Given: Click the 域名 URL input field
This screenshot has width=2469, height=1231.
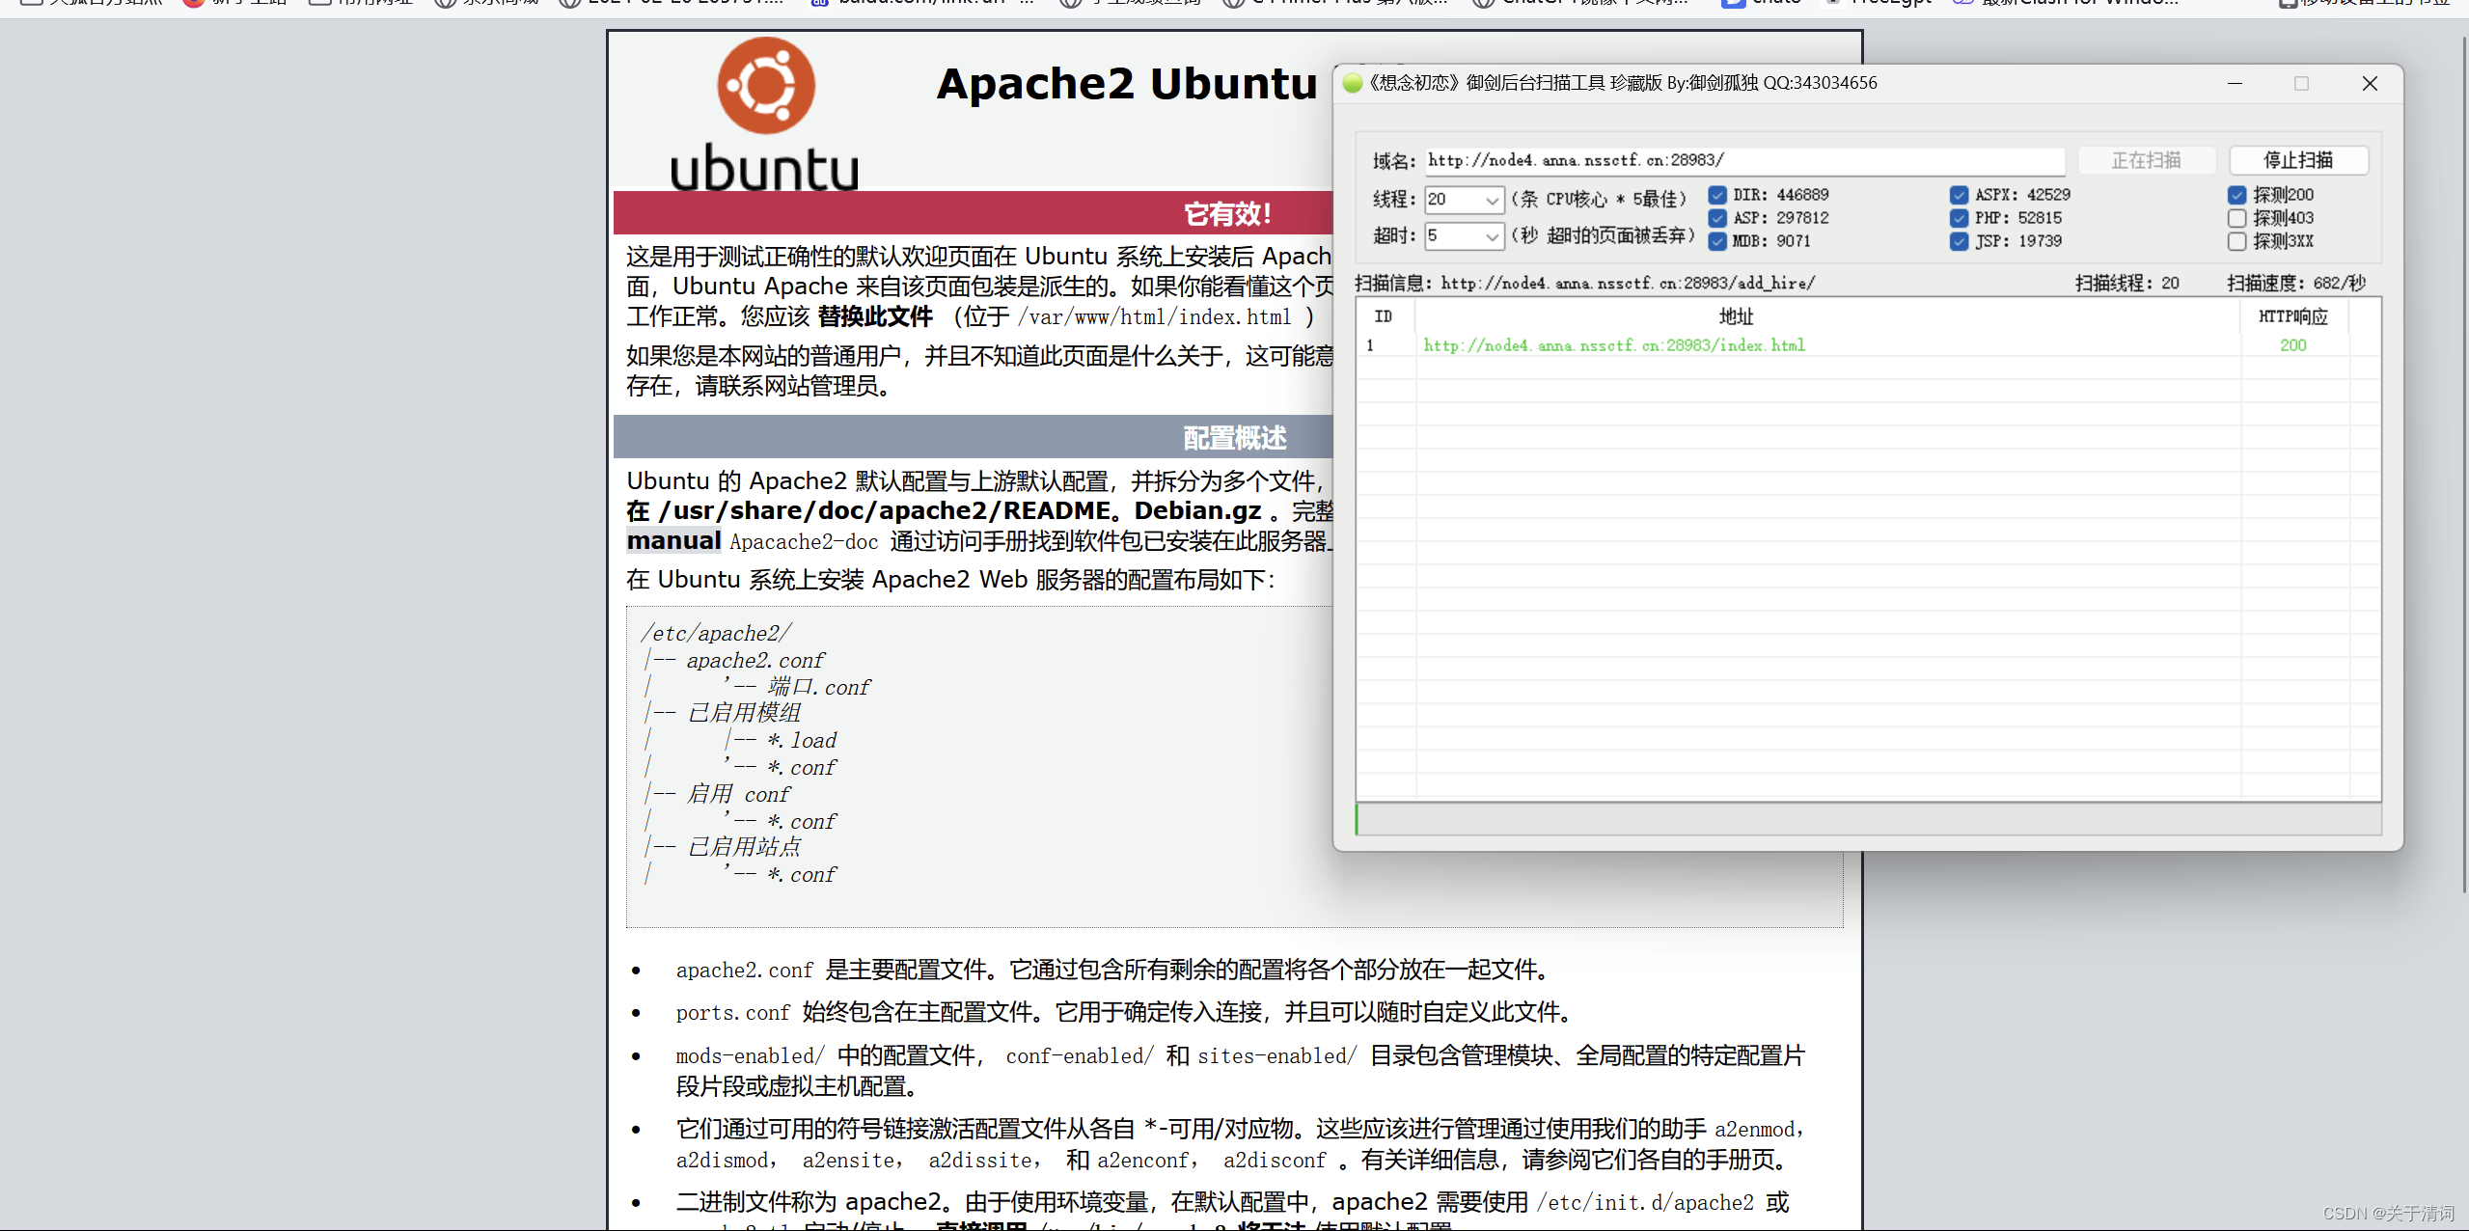Looking at the screenshot, I should (1744, 160).
